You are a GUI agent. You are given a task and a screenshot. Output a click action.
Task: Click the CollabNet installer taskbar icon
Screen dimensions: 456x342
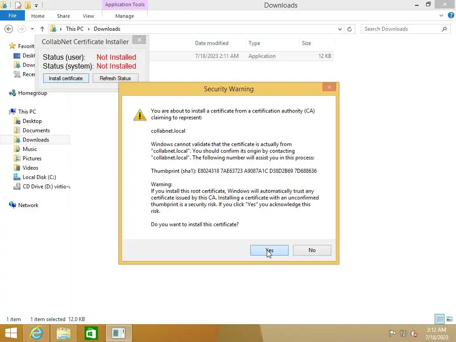click(118, 333)
